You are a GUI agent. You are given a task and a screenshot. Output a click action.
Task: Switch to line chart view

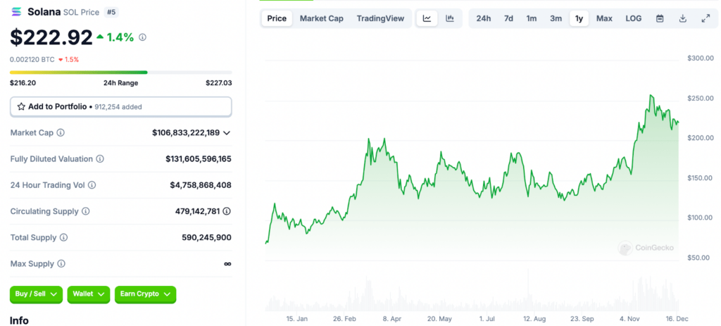coord(427,18)
